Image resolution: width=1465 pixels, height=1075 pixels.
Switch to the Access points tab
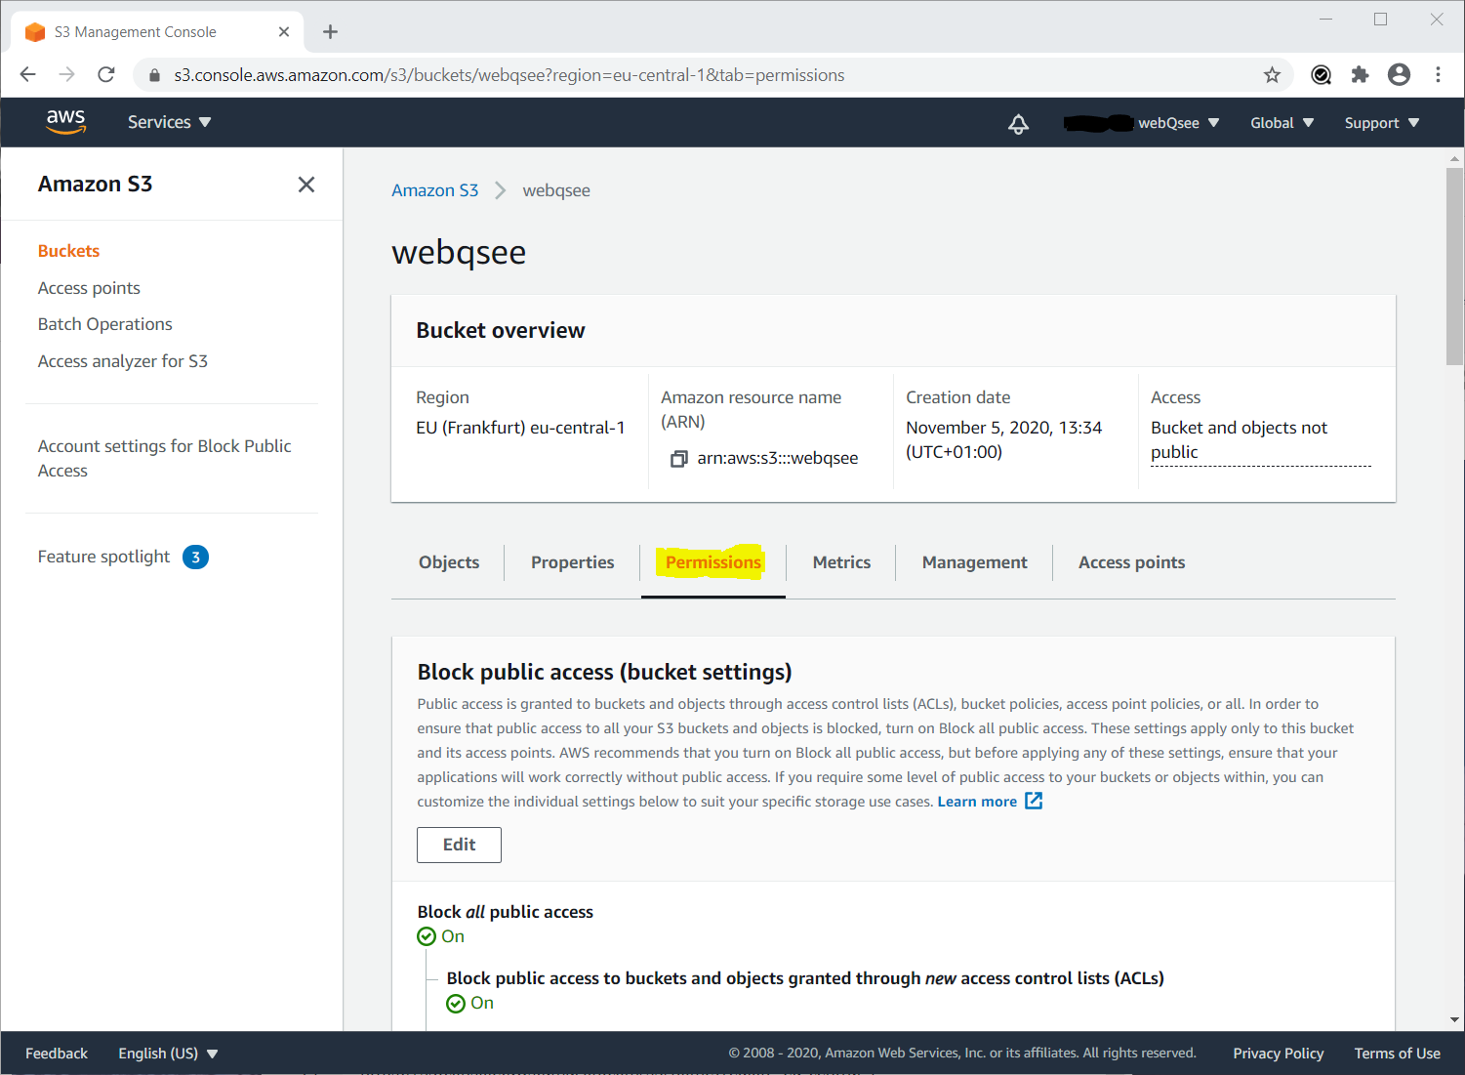tap(1132, 562)
